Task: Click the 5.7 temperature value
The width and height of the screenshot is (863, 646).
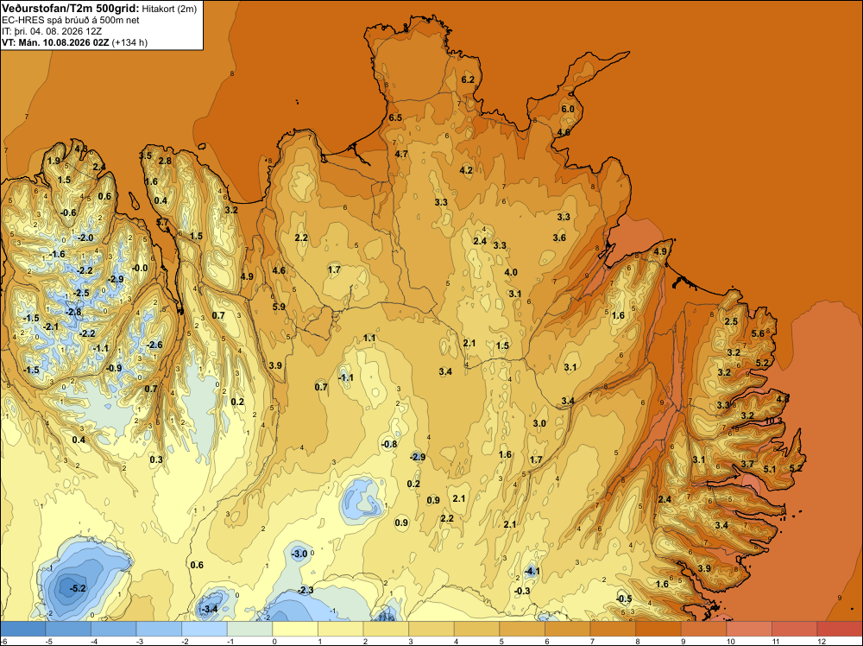Action: (163, 222)
